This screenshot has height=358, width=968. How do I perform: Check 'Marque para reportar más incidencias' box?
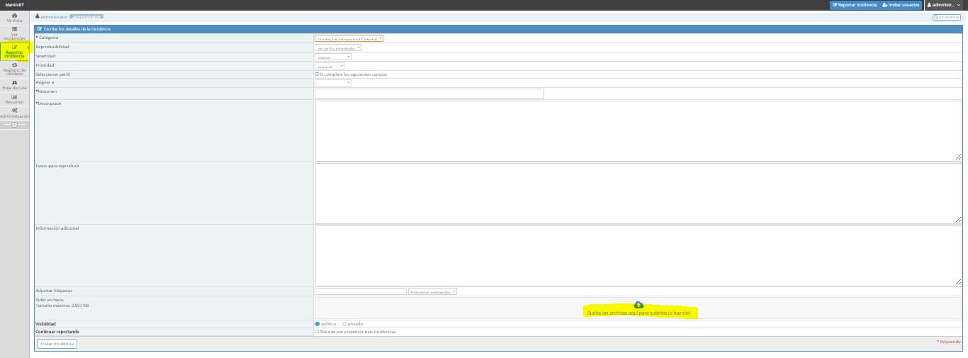click(x=317, y=332)
